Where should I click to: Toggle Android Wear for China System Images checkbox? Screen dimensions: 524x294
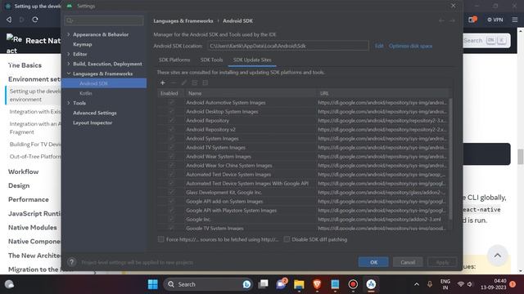click(x=171, y=165)
